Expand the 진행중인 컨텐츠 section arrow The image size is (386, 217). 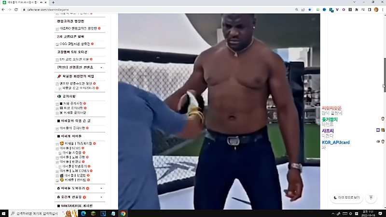(x=101, y=68)
